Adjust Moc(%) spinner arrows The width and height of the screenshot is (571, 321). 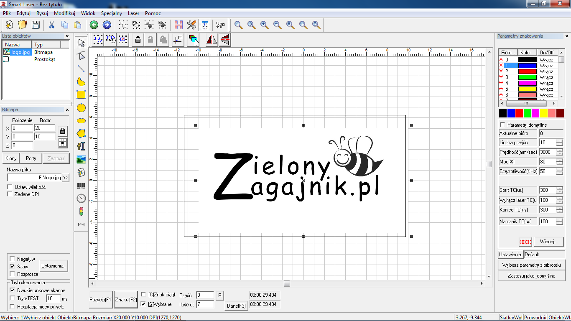tap(560, 162)
